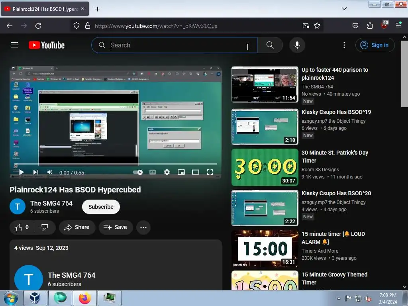The height and width of the screenshot is (306, 408).
Task: Save page to Pocket
Action: (355, 26)
